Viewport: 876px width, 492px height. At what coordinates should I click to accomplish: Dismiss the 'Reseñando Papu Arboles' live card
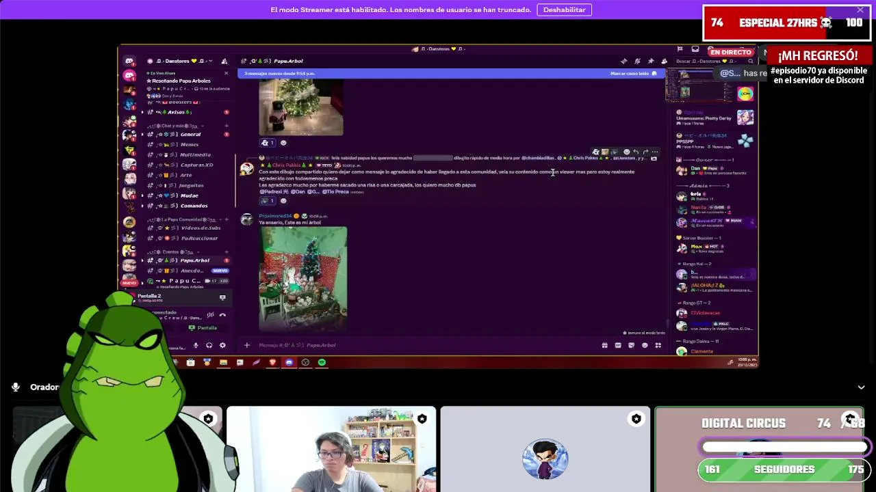tap(226, 73)
